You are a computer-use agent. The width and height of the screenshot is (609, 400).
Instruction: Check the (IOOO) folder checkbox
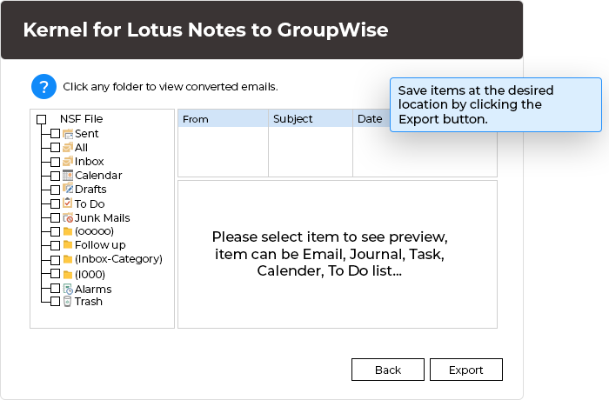[55, 273]
